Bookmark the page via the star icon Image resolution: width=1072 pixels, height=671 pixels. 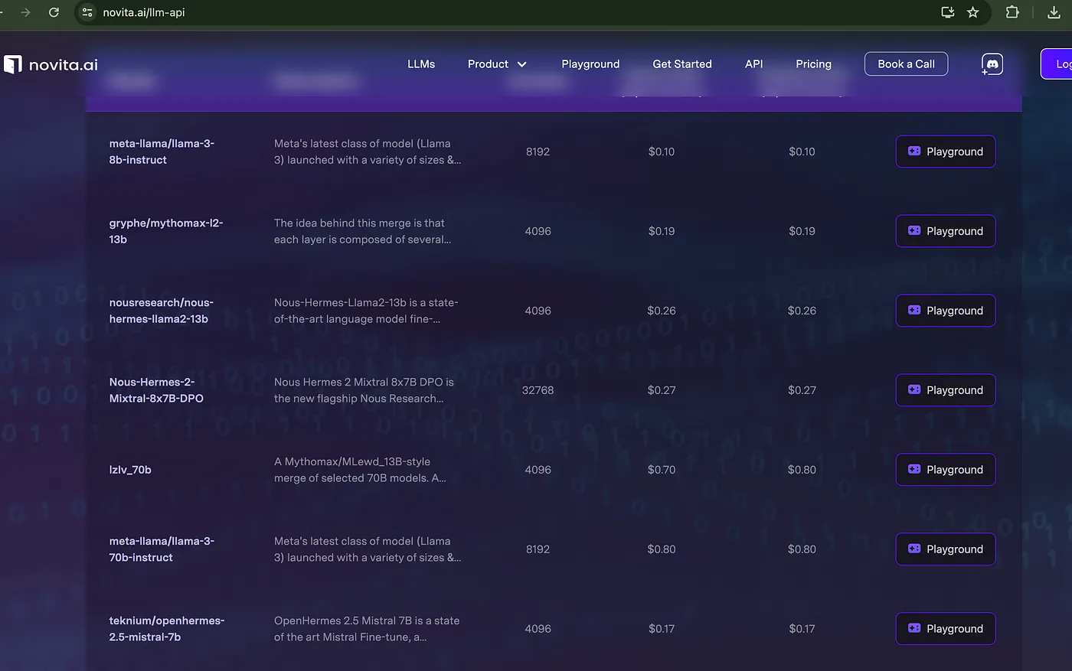coord(973,12)
